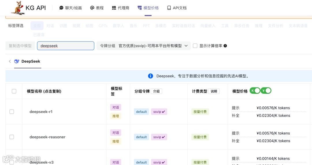Copy the deepseek-r1 model name

[x=41, y=112]
